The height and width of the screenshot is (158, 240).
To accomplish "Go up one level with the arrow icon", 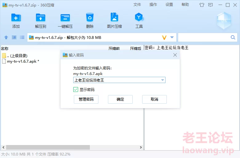I will [x=6, y=37].
